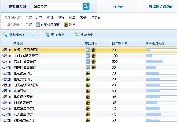
Task: Filter keyword group by 其他
Action: [83, 18]
